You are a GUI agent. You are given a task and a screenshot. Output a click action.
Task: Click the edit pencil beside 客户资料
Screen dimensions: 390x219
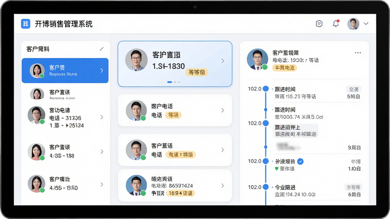pos(101,49)
